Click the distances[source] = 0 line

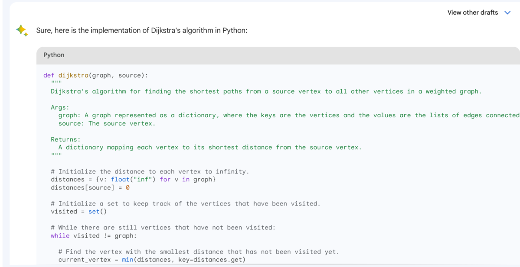point(90,187)
